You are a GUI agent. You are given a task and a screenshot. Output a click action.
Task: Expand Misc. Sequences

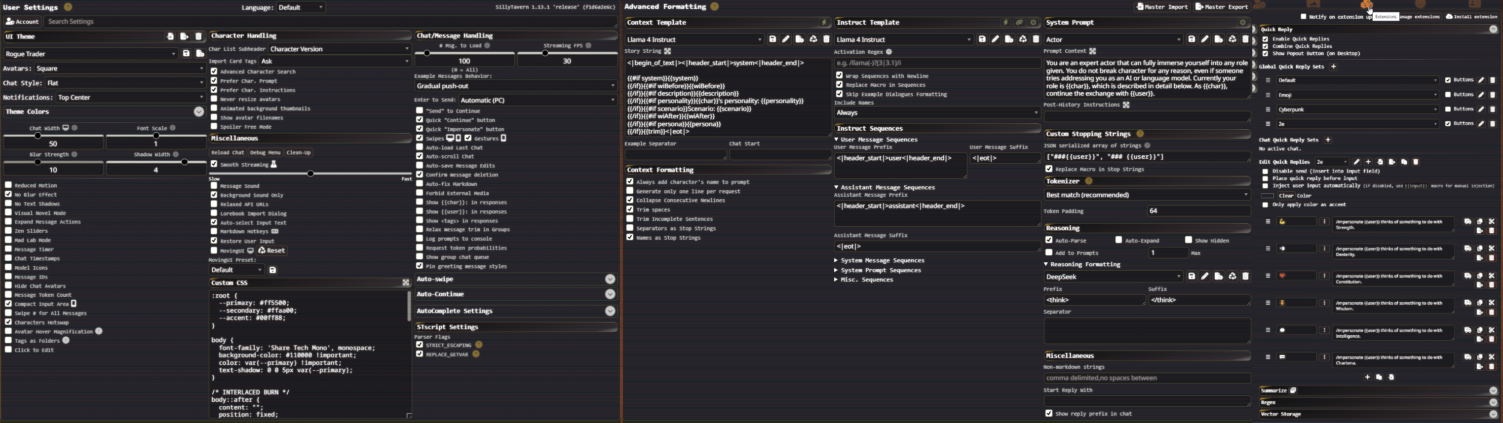tap(863, 280)
